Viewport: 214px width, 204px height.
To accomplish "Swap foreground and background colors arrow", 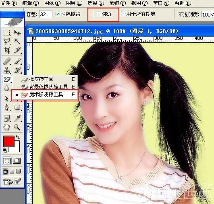I will tap(18, 137).
